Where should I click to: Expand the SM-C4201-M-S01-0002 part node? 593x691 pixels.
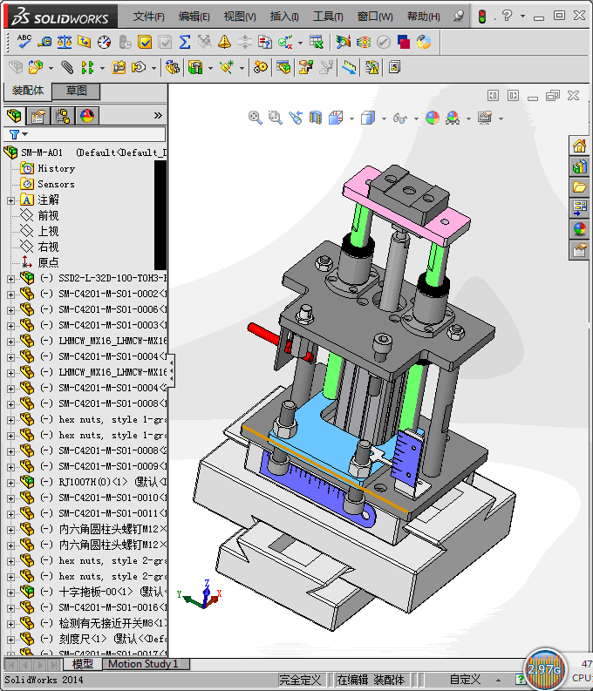(x=10, y=295)
